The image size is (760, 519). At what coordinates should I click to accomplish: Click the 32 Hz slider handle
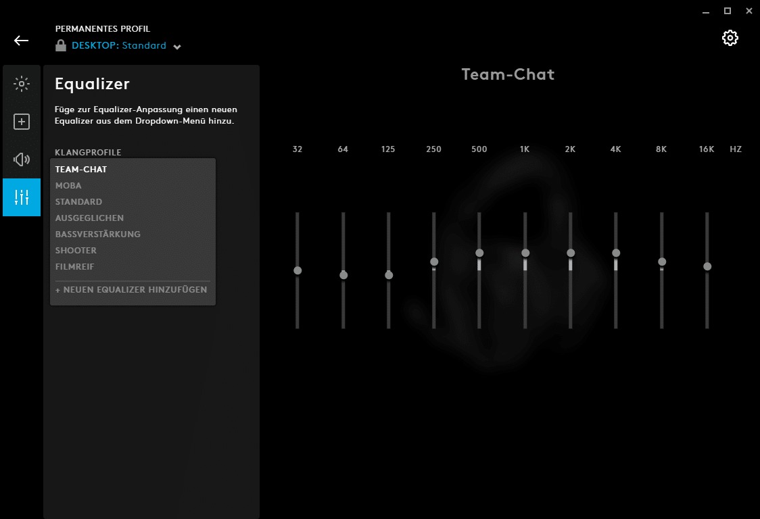pos(298,270)
